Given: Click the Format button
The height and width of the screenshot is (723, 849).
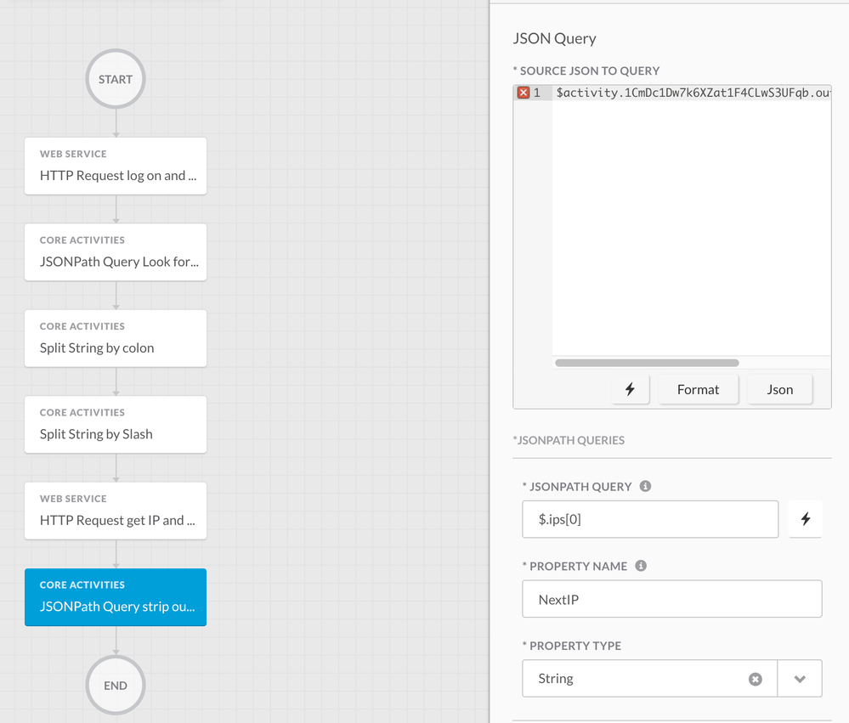Looking at the screenshot, I should tap(698, 389).
